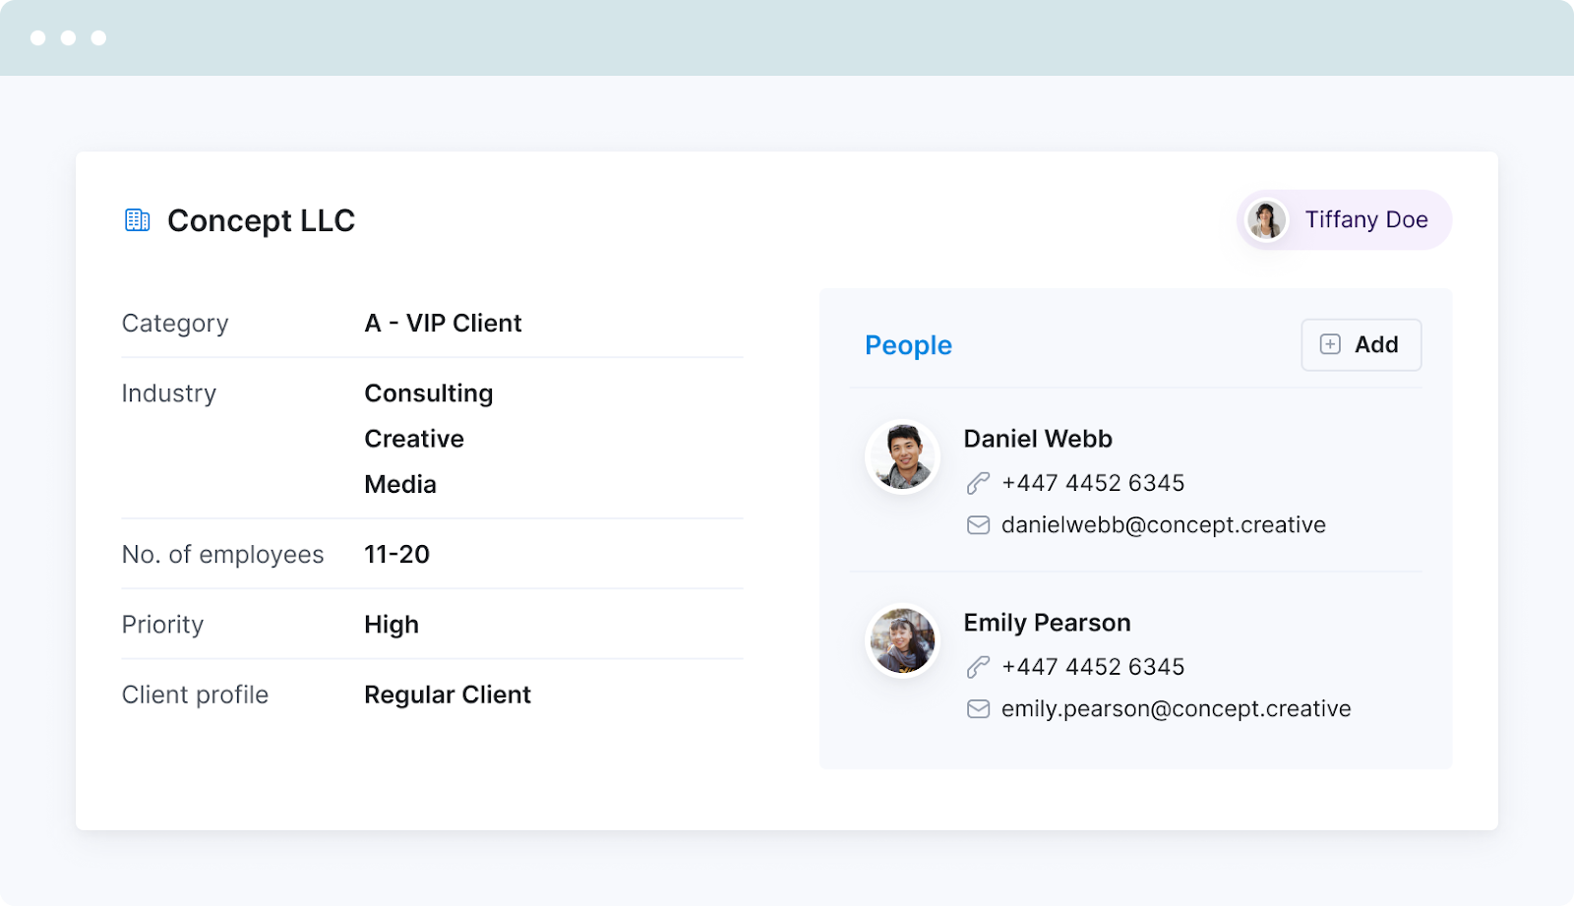Click the phone icon under Emily Pearson
Screen dimensions: 1574x906
(x=978, y=667)
